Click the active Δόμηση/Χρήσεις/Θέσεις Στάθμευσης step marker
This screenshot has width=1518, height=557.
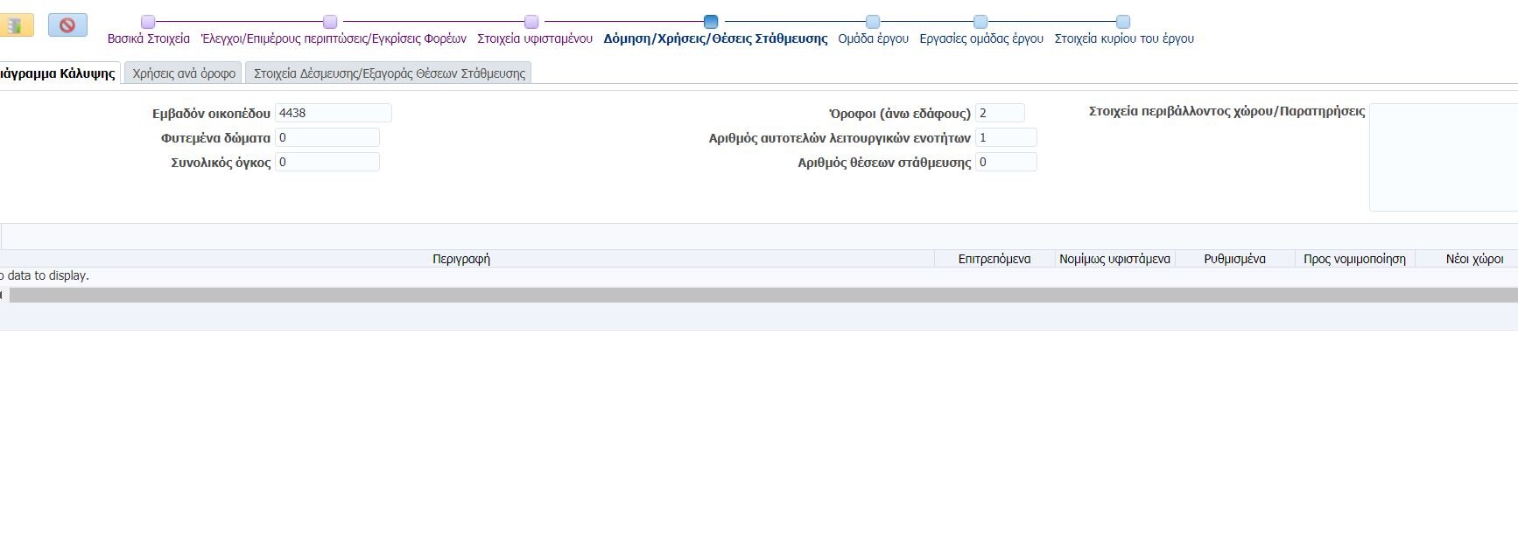[711, 22]
